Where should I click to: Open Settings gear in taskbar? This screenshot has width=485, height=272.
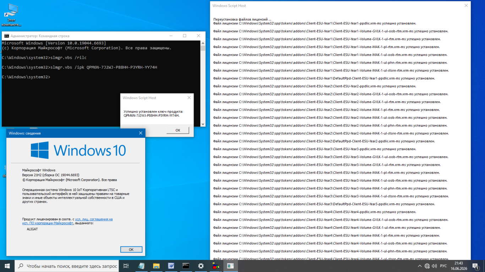(x=201, y=266)
